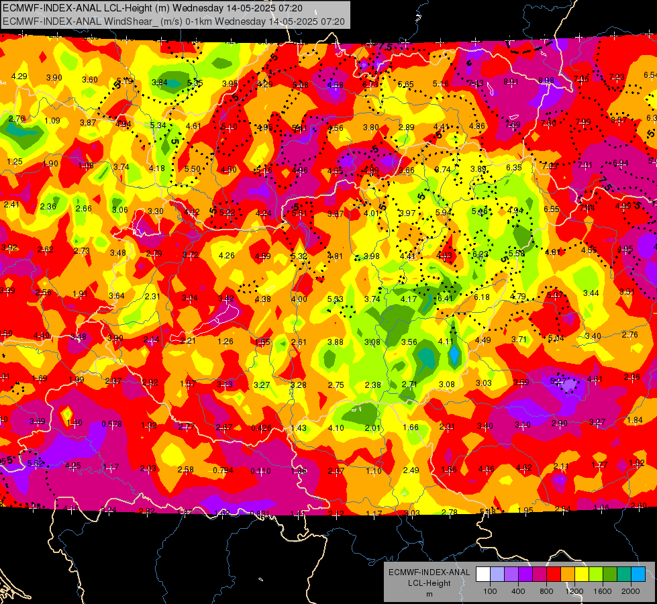Click the wind shear value 1.66
This screenshot has width=657, height=604.
411,427
